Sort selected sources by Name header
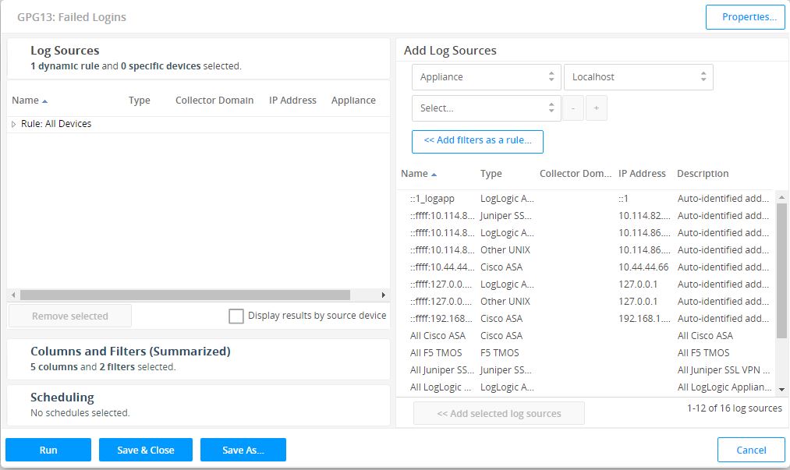The image size is (790, 470). point(25,101)
